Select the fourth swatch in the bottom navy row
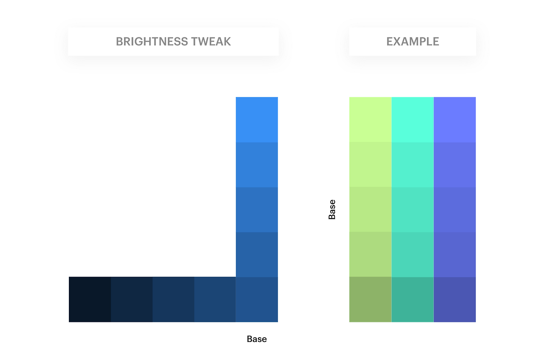 [215, 299]
